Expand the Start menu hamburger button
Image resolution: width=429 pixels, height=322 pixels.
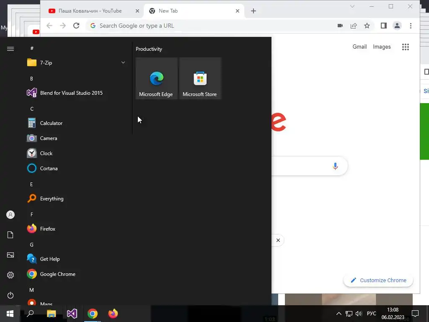coord(10,49)
